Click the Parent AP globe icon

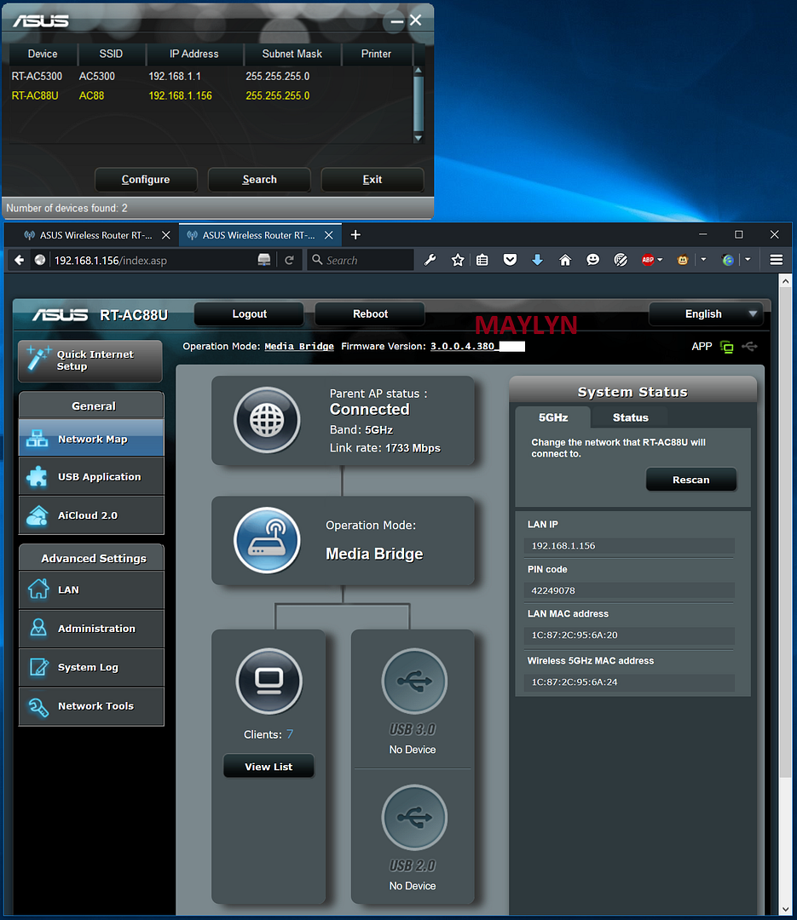pos(267,420)
